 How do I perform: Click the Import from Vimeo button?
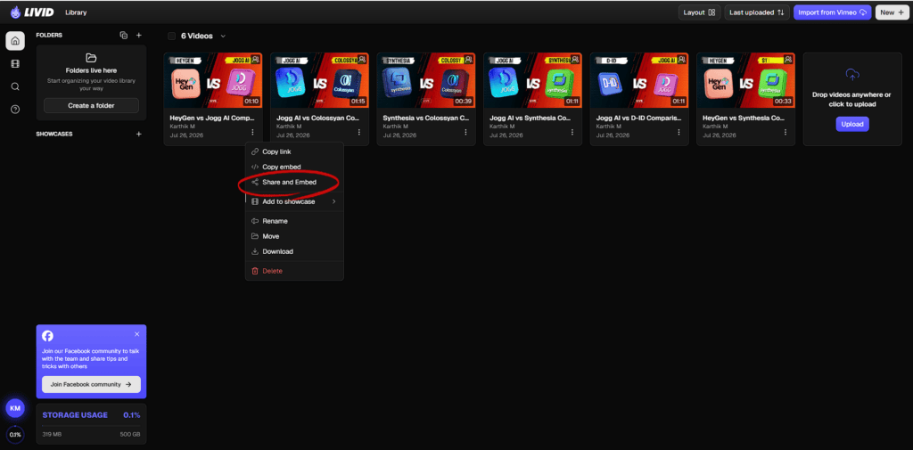coord(832,12)
